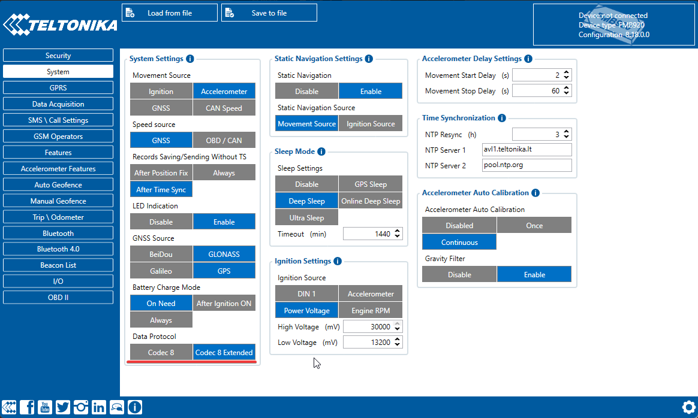The image size is (698, 418).
Task: Open the GSM Operators section
Action: 58,137
